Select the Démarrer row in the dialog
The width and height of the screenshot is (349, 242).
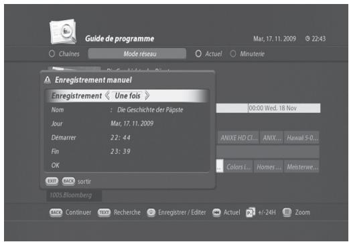[127, 138]
